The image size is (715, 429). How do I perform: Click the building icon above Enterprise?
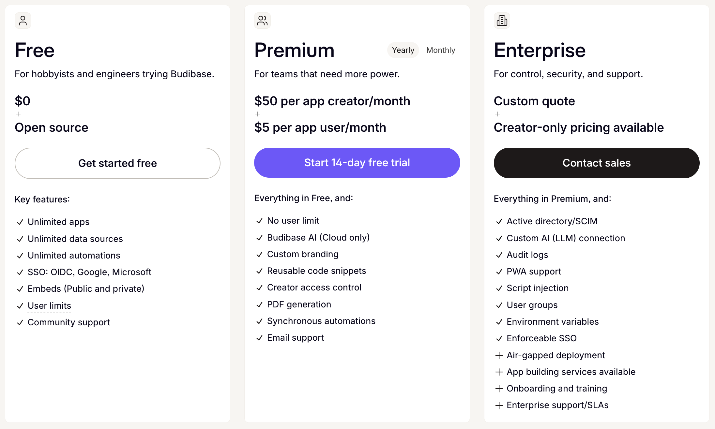[502, 21]
